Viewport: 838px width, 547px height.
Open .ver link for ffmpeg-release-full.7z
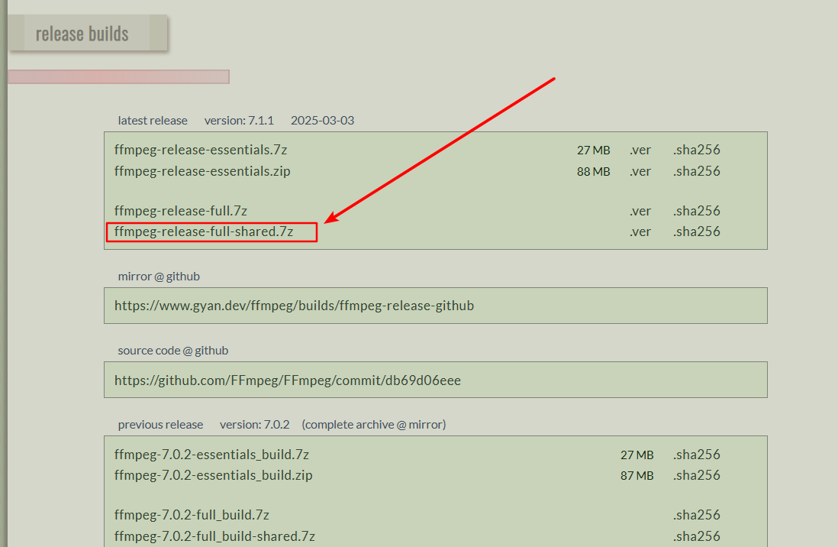coord(640,211)
